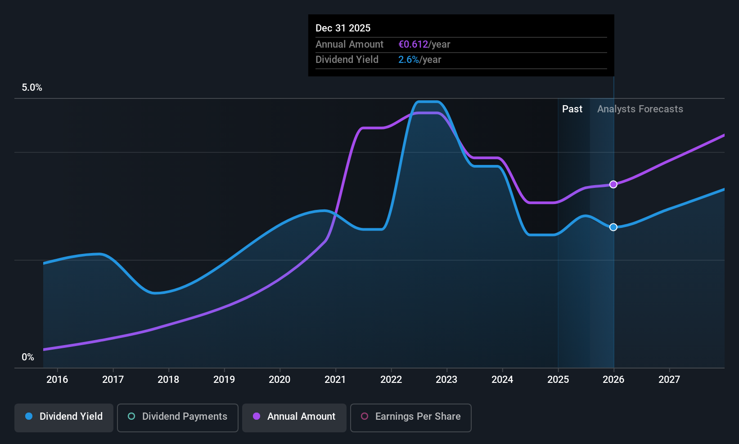Click the 2021 x-axis year label

[x=335, y=379]
